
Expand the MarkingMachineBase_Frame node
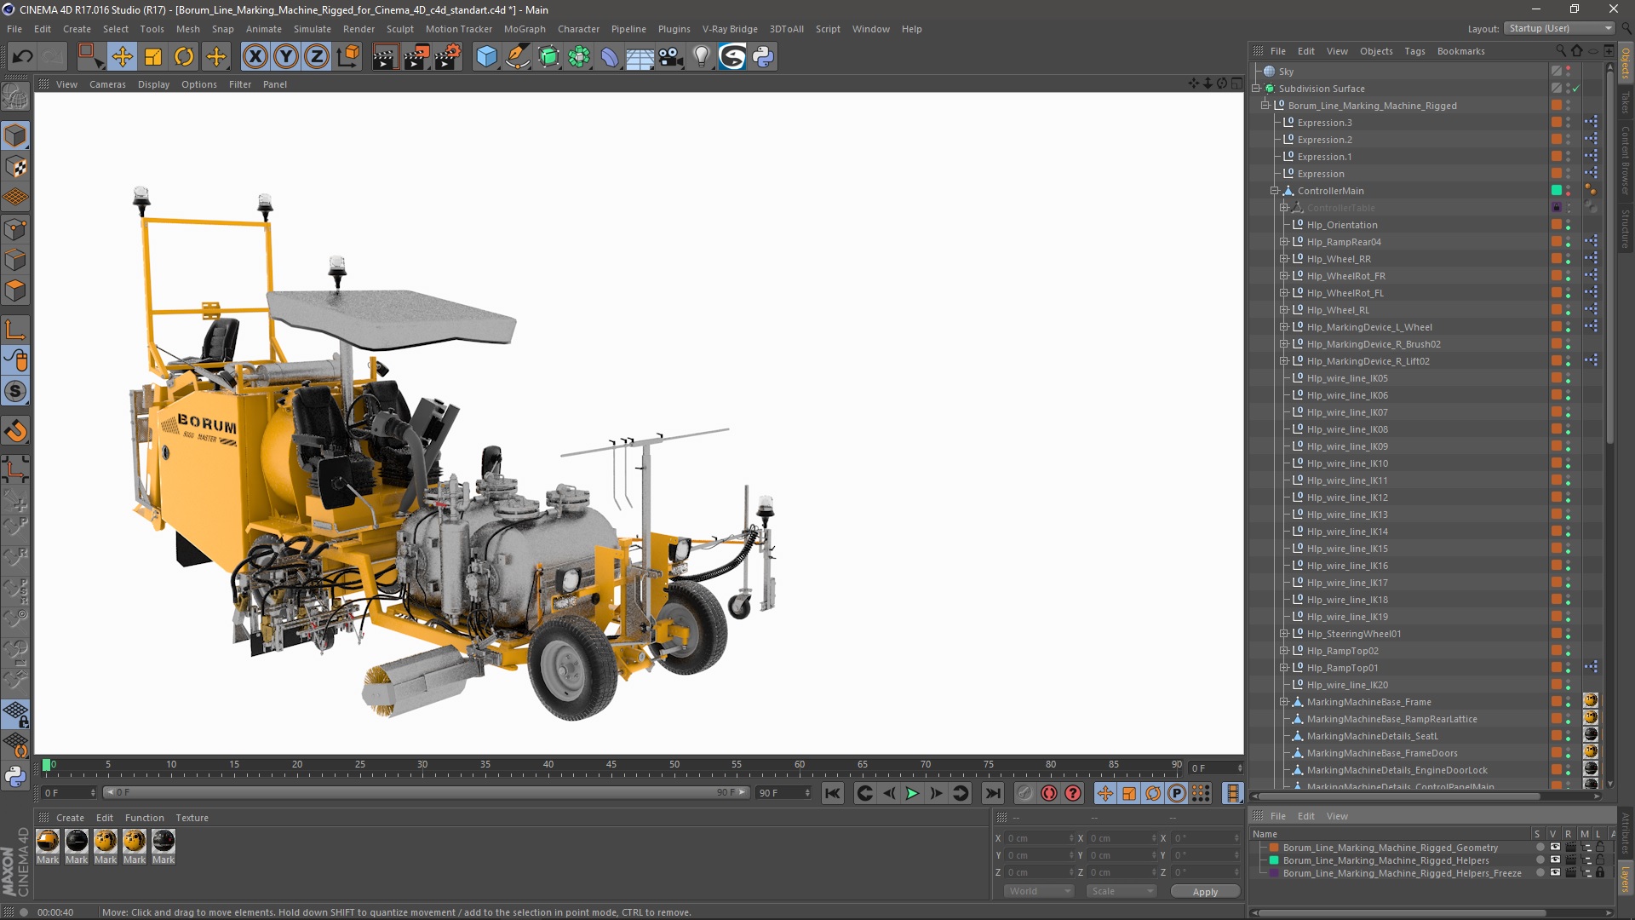tap(1284, 702)
